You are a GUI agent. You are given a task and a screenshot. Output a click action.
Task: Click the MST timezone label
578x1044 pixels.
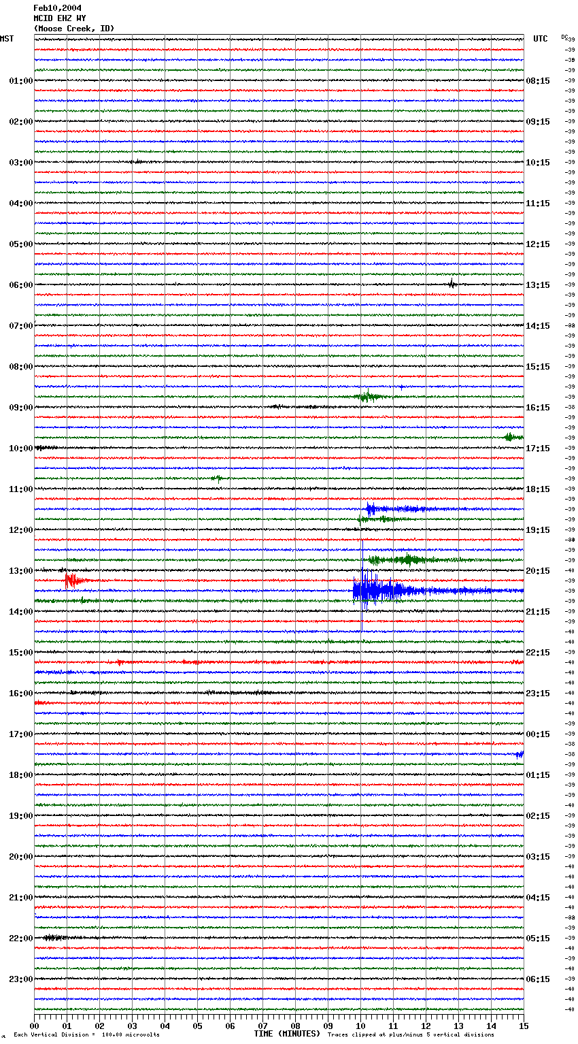pos(7,39)
